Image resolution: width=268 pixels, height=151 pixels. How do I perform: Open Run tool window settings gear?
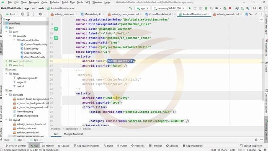point(256,140)
